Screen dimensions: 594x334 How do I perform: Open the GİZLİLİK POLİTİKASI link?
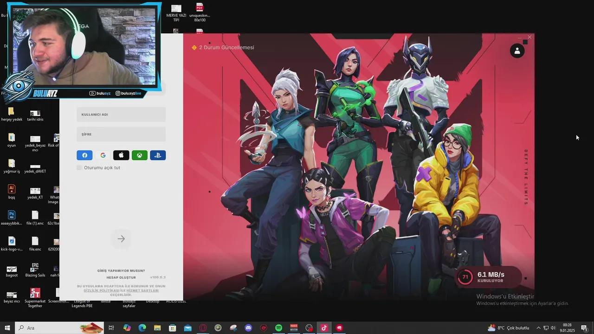point(101,290)
